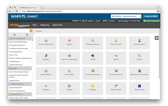Open the Backup tile
Image resolution: width=168 pixels, height=106 pixels.
(116, 58)
